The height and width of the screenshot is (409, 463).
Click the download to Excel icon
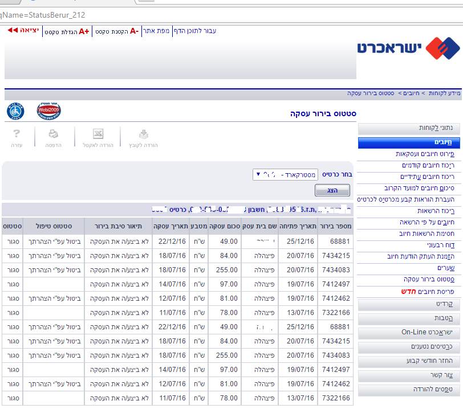[x=98, y=134]
